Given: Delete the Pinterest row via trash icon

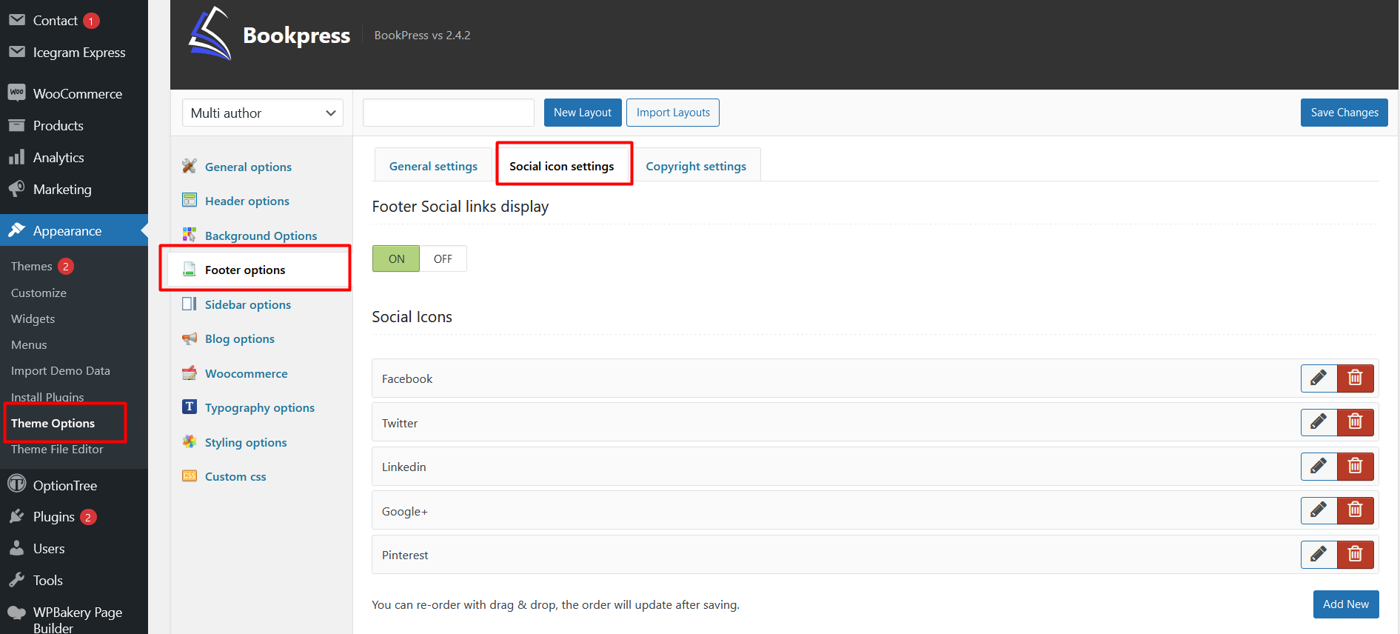Looking at the screenshot, I should [x=1356, y=555].
